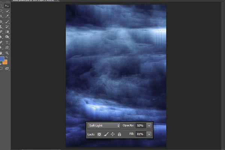Select the Spot Healing Brush tool
225x150 pixels.
pos(1,21)
